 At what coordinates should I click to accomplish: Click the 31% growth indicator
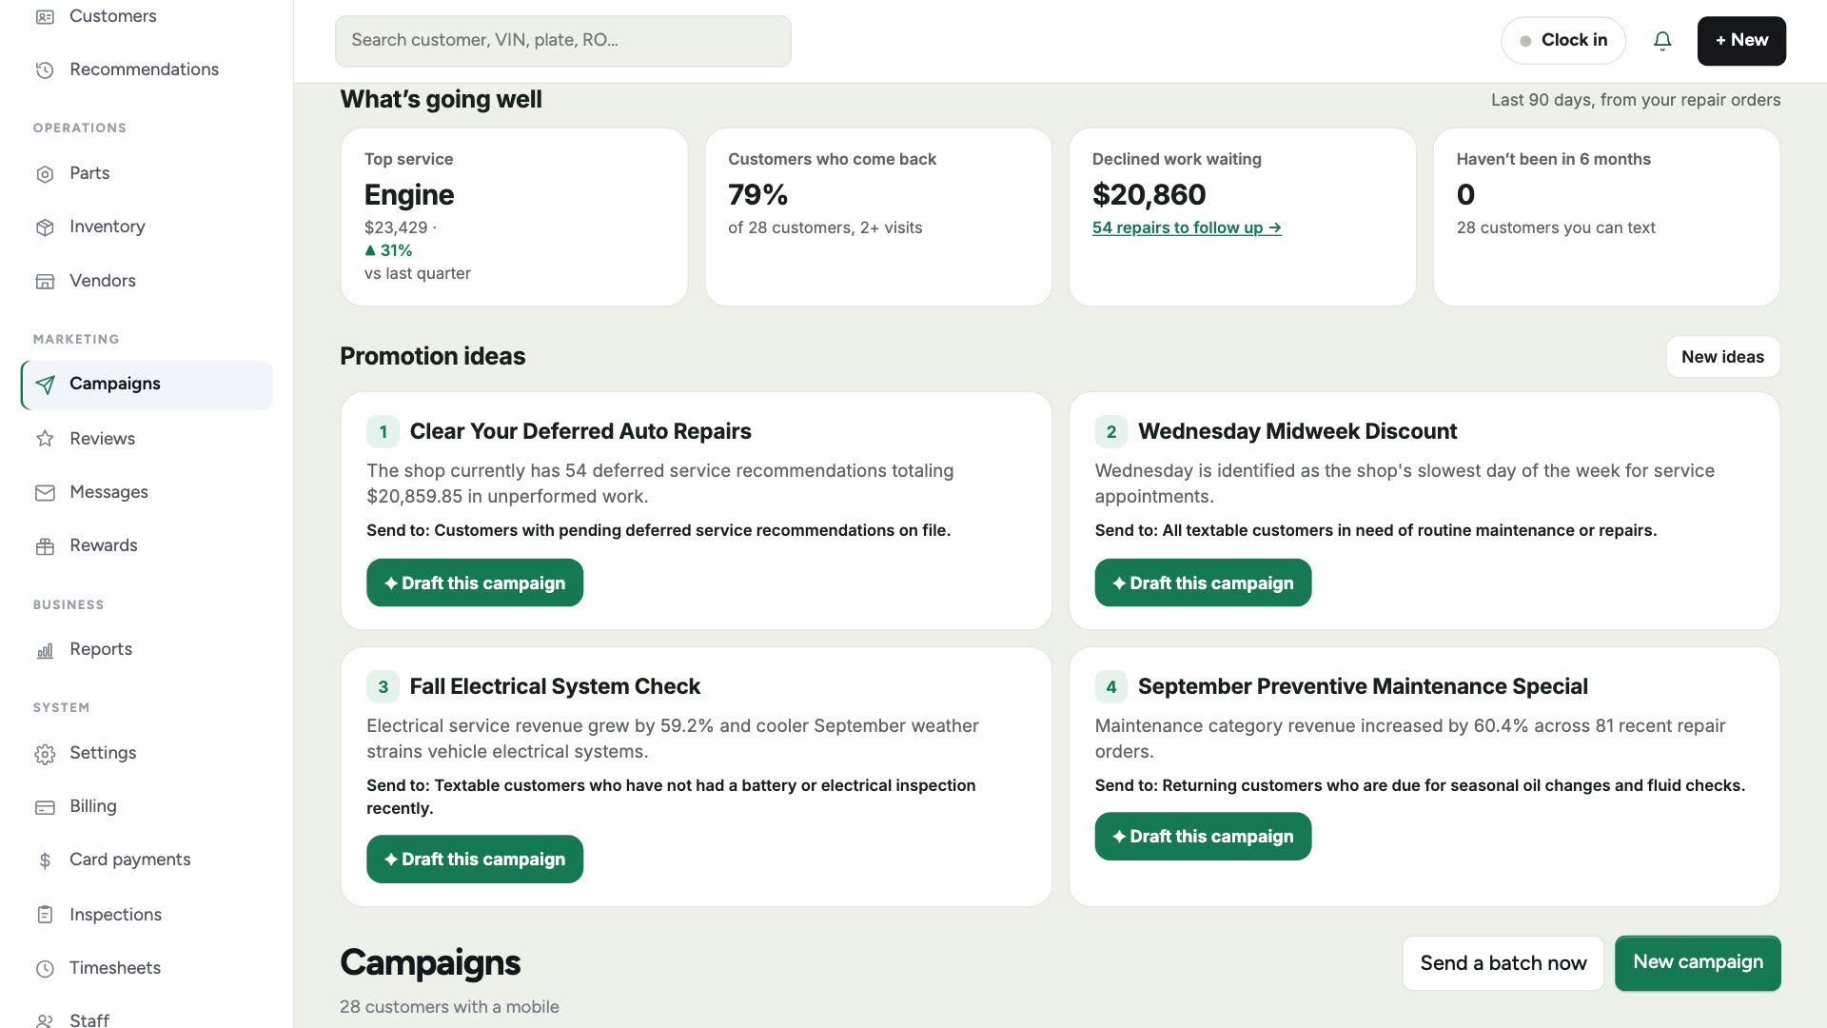point(388,250)
